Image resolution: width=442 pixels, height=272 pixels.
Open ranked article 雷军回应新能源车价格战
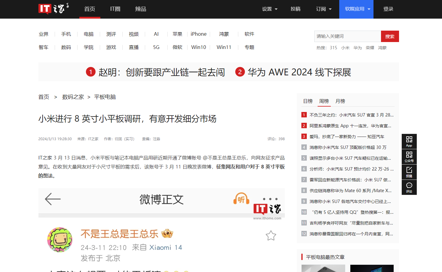pos(350,180)
